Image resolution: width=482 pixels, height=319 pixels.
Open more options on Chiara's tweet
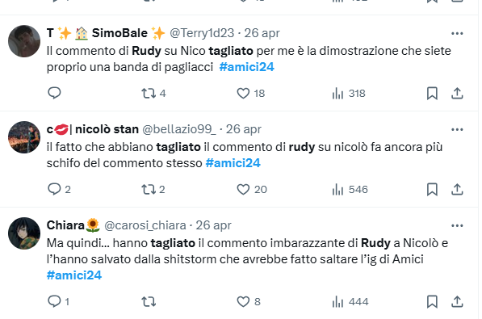[457, 225]
